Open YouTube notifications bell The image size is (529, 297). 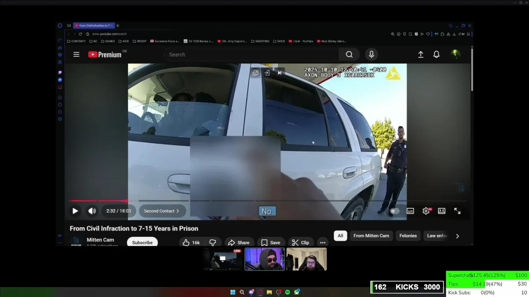[436, 54]
